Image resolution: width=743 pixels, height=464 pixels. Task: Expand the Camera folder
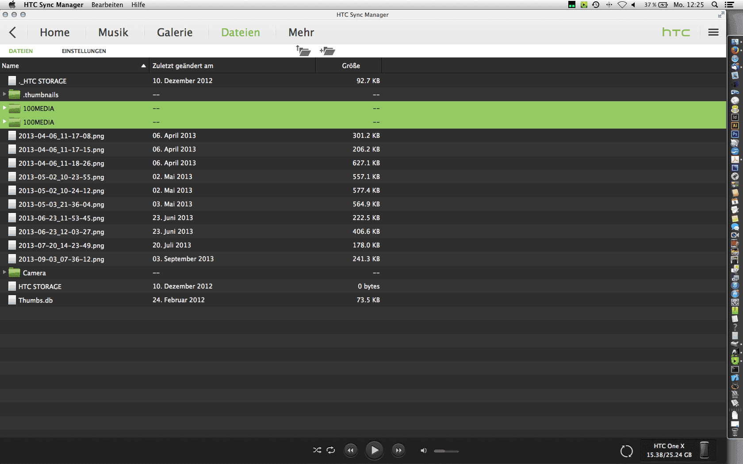[4, 272]
